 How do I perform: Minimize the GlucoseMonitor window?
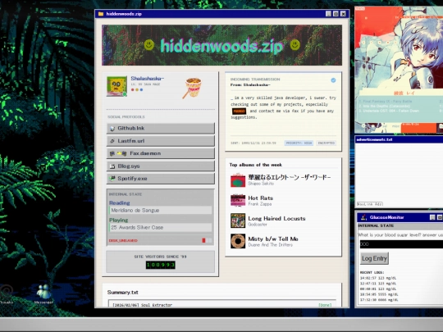click(x=432, y=217)
